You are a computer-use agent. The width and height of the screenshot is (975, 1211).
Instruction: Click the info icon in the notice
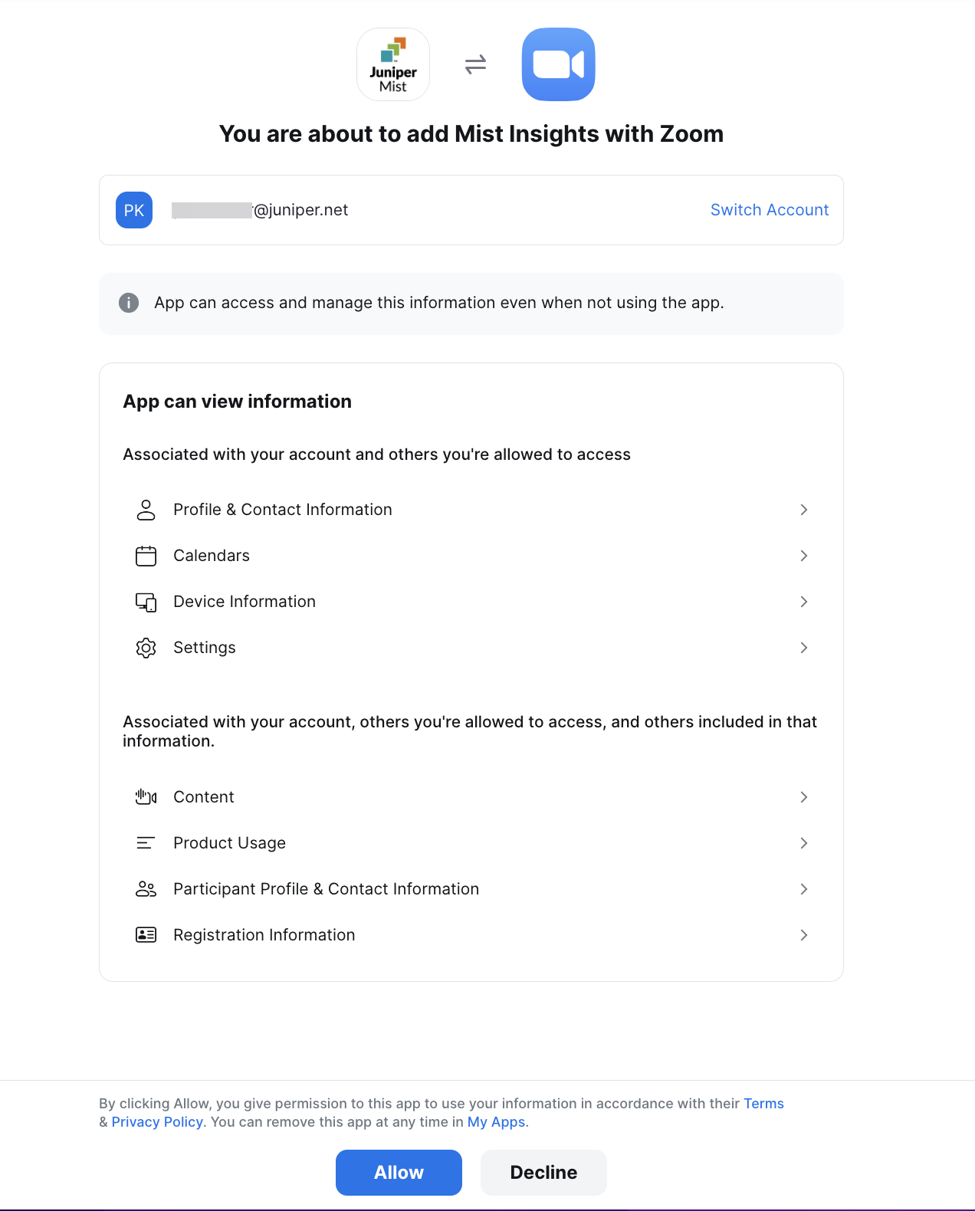129,303
